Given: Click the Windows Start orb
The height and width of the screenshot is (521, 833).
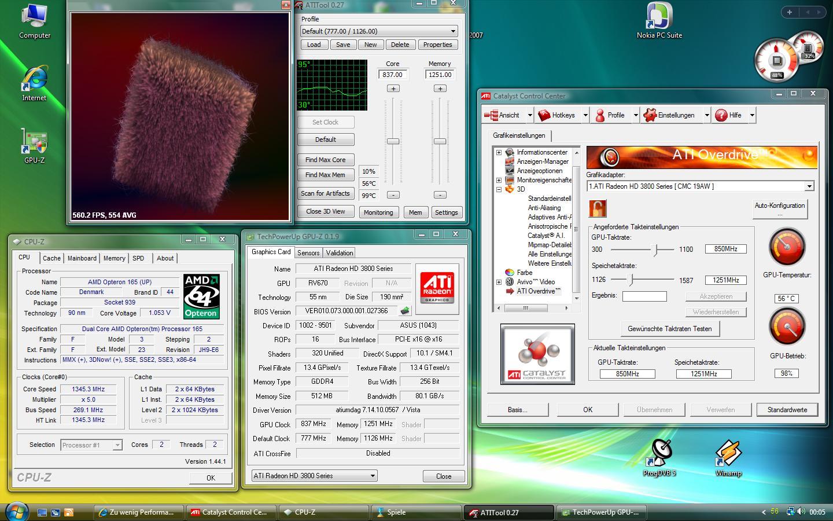Looking at the screenshot, I should pos(16,512).
